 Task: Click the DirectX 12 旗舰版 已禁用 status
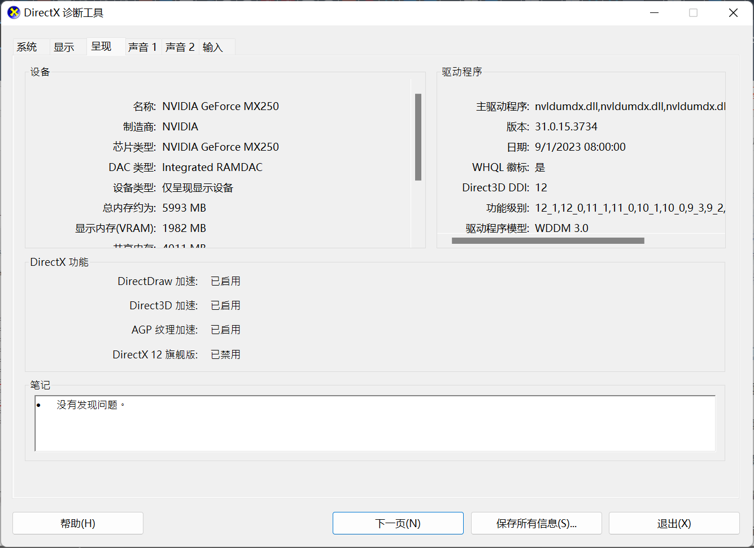pyautogui.click(x=225, y=354)
